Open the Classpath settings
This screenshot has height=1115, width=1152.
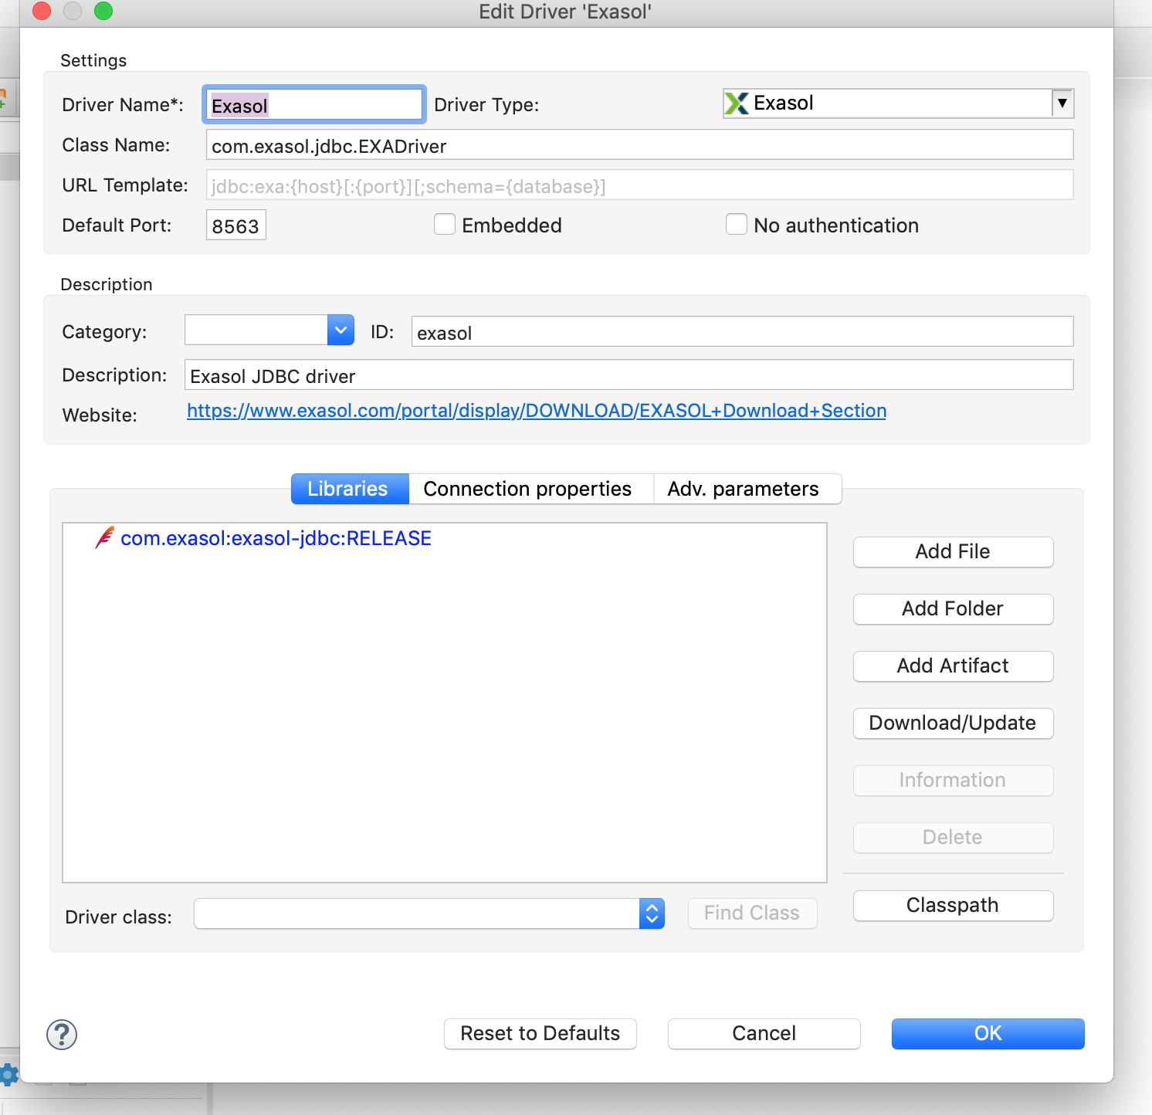point(952,905)
